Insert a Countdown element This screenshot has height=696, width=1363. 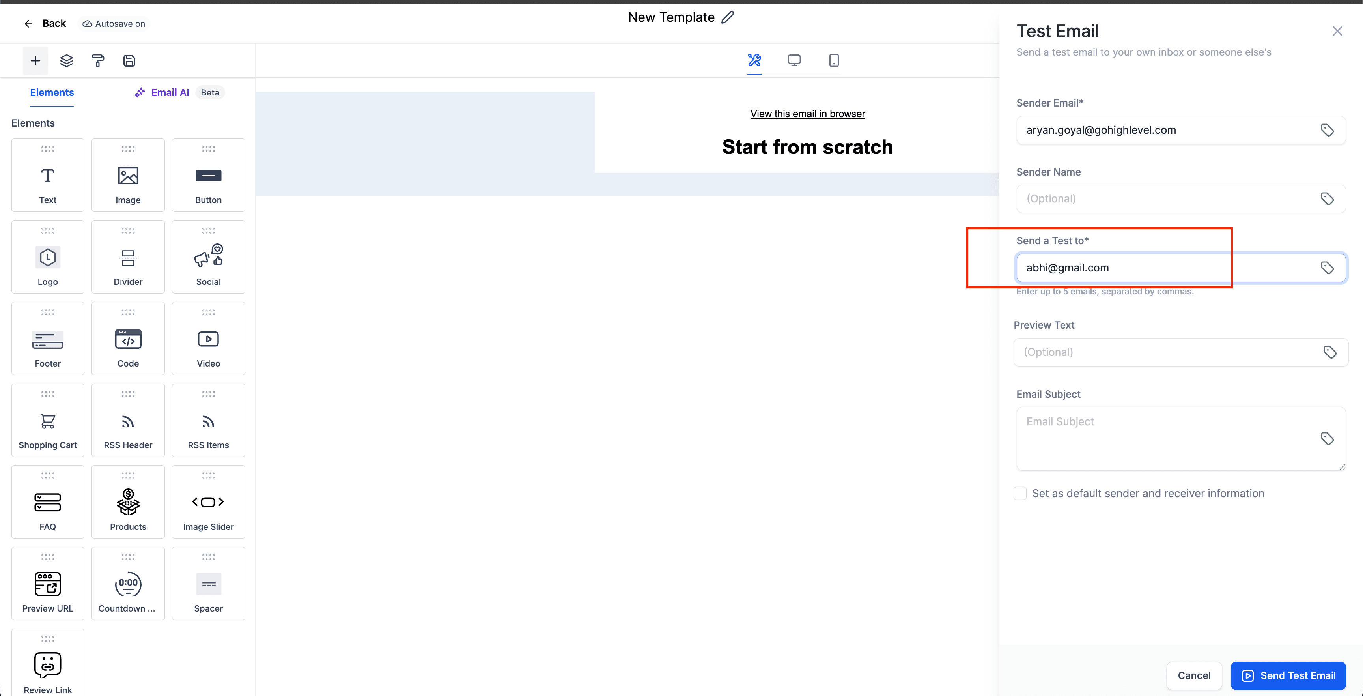pyautogui.click(x=127, y=583)
